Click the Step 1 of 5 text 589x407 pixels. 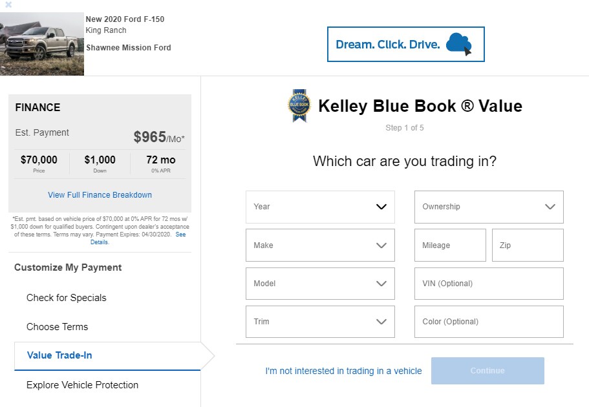point(405,128)
